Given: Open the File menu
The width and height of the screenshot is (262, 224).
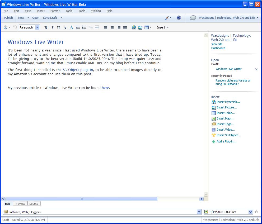Looking at the screenshot, I should pos(6,11).
